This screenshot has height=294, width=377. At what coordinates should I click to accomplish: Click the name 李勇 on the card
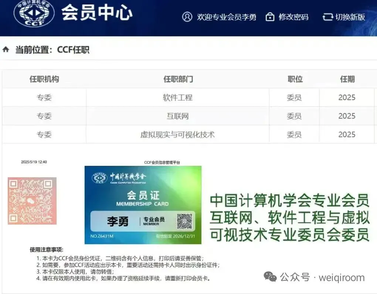[118, 221]
